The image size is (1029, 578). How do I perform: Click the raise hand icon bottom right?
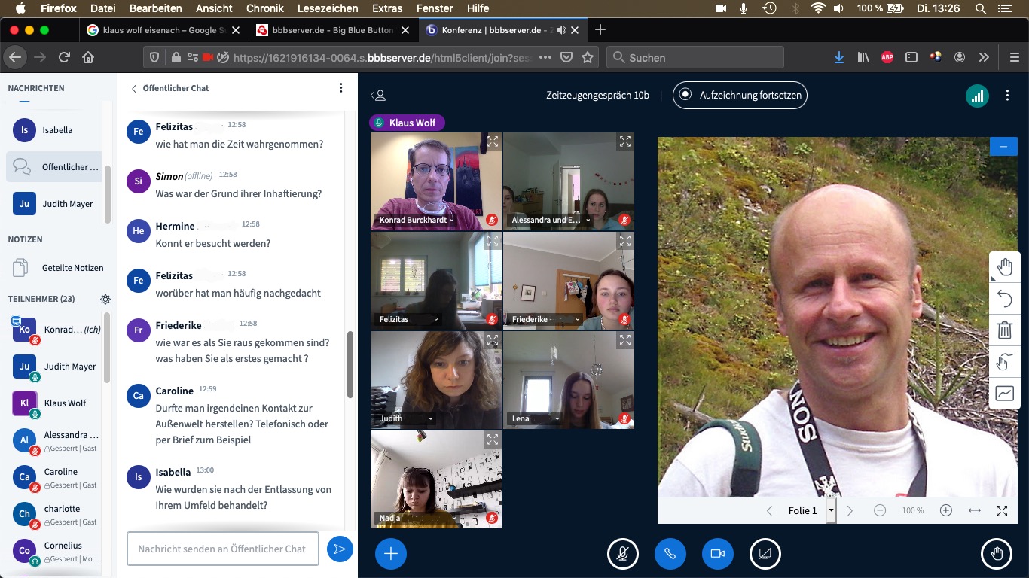[997, 554]
